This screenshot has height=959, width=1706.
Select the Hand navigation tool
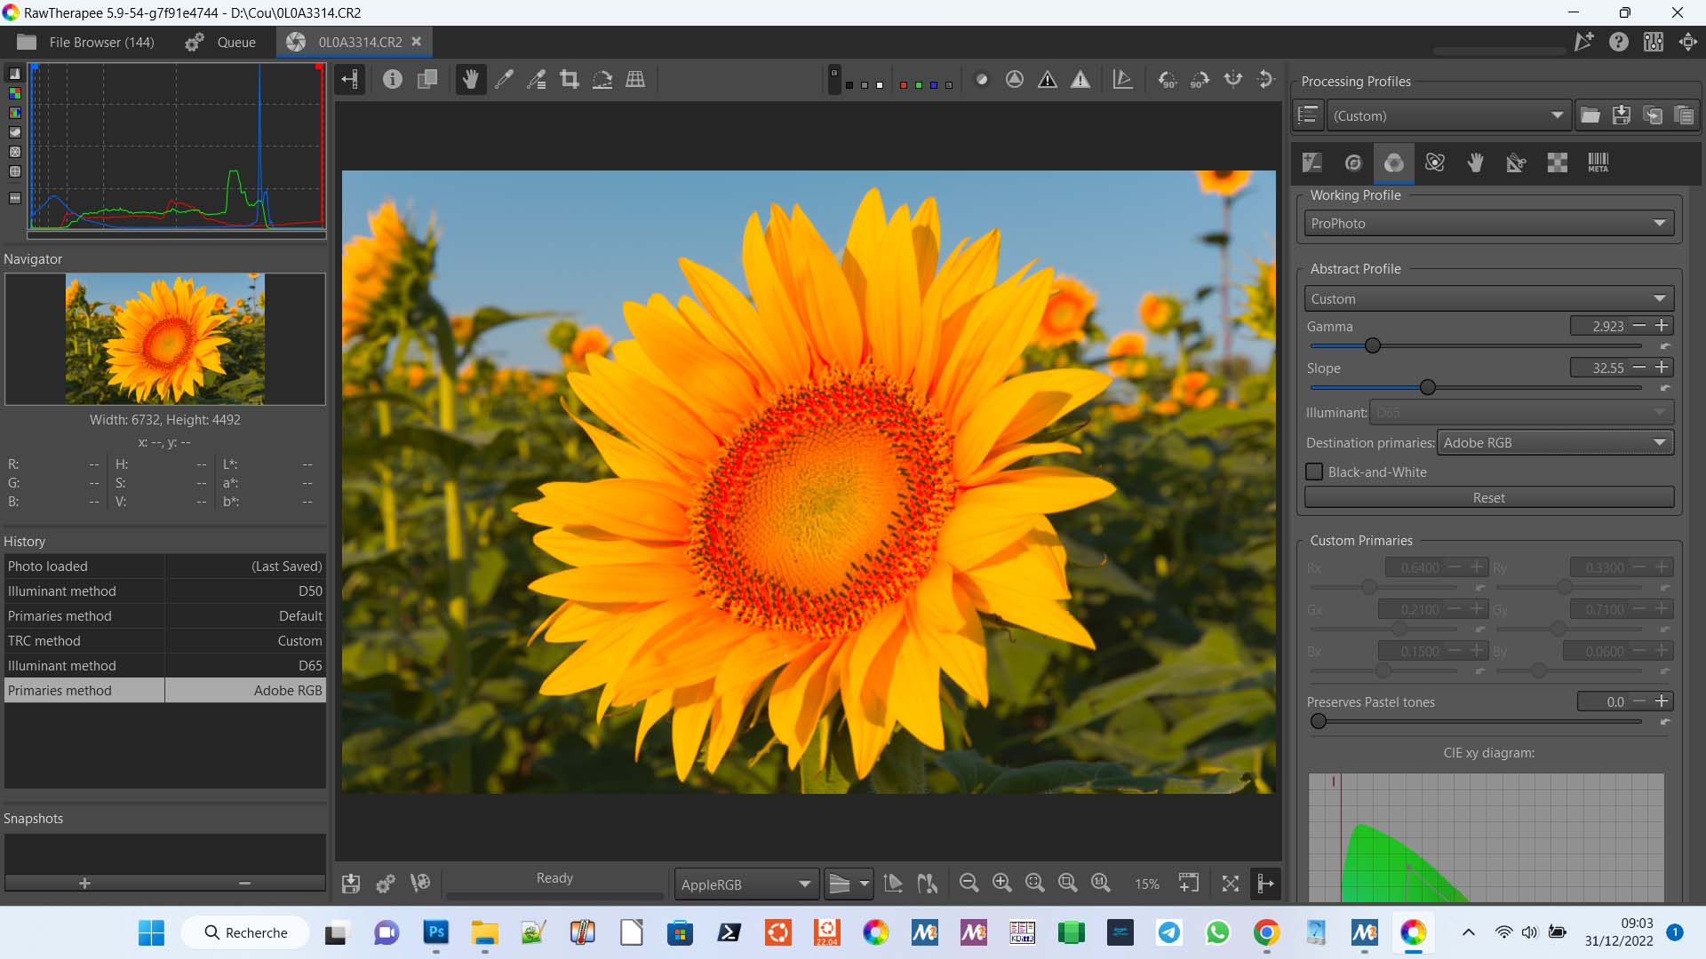tap(470, 80)
